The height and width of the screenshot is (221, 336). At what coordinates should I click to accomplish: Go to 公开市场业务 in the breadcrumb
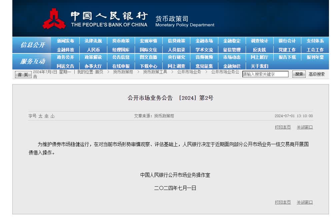(x=189, y=72)
